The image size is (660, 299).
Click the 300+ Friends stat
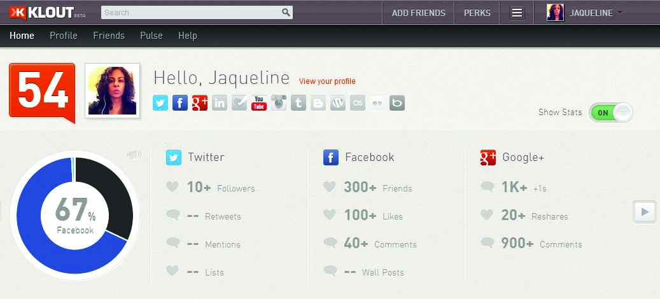point(378,187)
